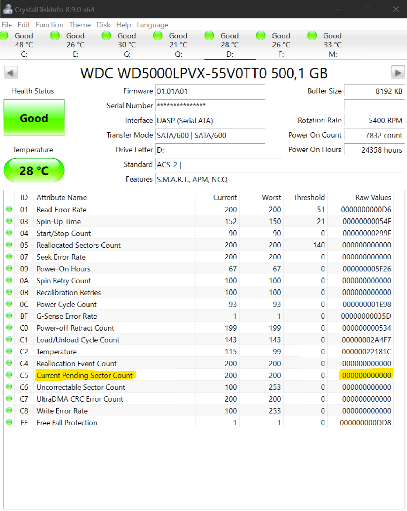
Task: Open the Language menu
Action: coord(152,25)
